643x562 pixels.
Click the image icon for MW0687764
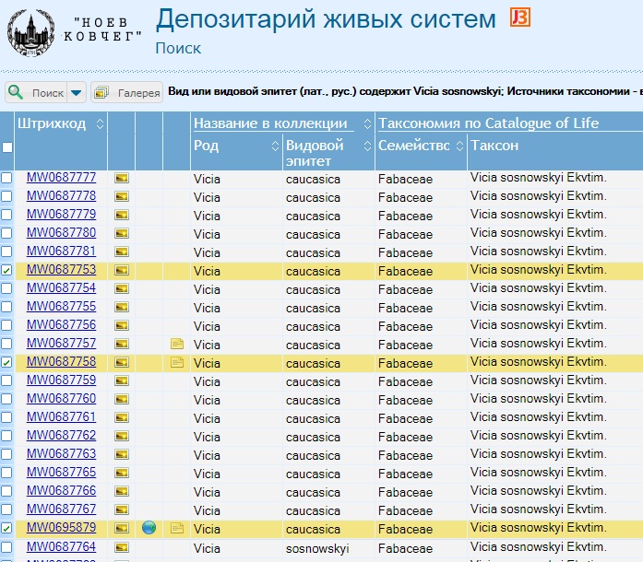click(x=121, y=547)
